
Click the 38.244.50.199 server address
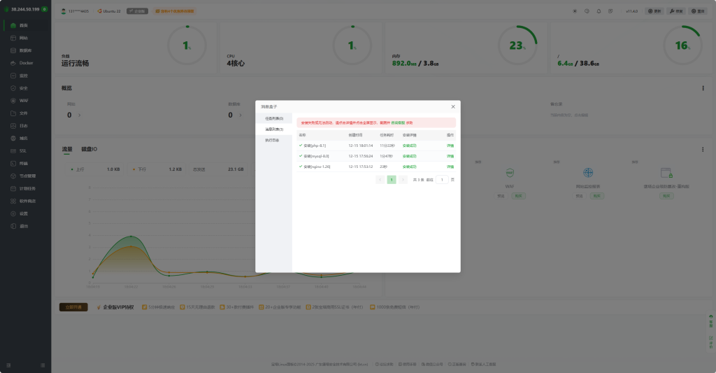coord(25,9)
